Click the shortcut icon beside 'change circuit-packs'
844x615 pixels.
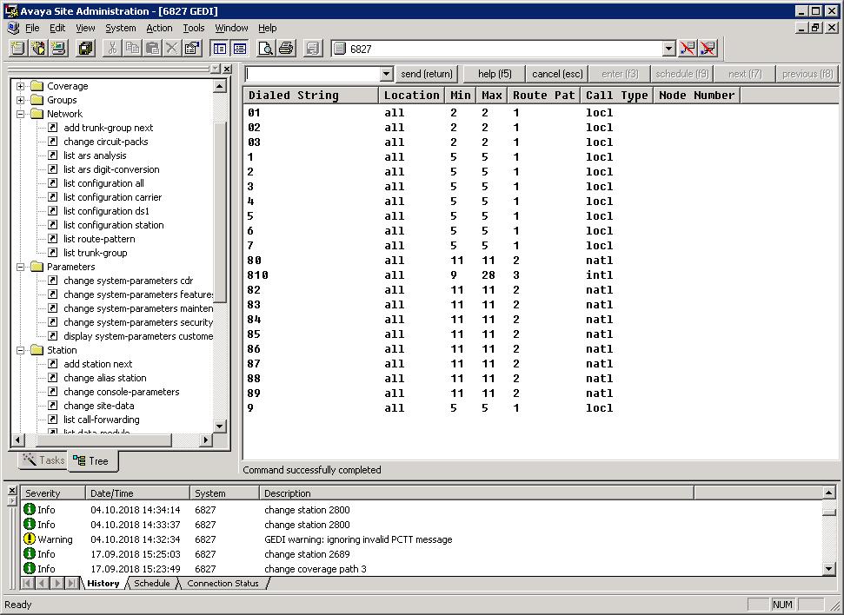[x=53, y=141]
